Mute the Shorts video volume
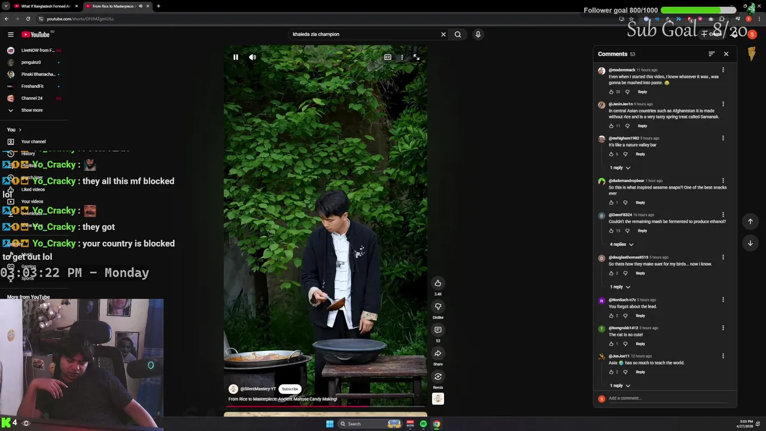Screen dimensions: 766x431 tap(253, 57)
